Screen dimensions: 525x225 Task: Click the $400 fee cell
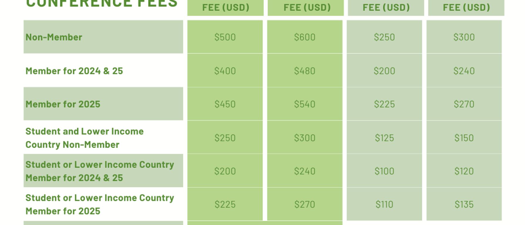(225, 71)
